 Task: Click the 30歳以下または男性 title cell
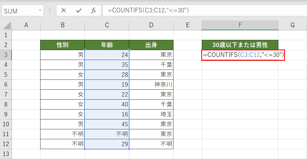coord(240,45)
